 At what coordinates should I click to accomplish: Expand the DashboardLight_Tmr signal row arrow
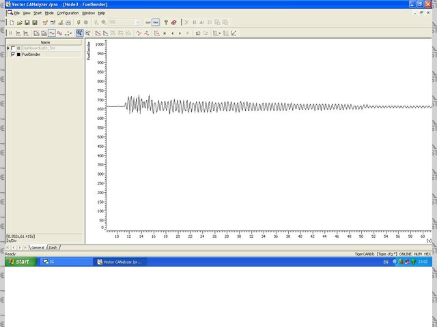8,48
